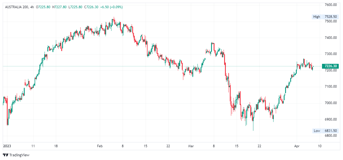Click the open value O7225.80 in legend

click(43, 7)
